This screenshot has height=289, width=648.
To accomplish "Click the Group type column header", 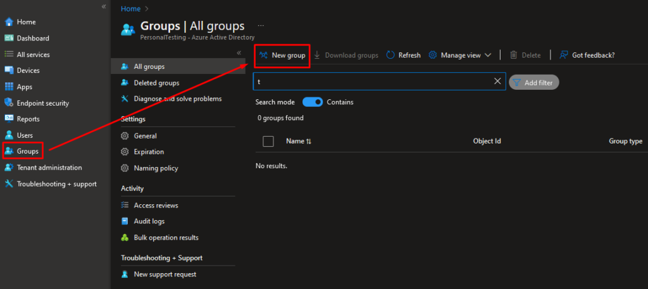I will pos(626,141).
